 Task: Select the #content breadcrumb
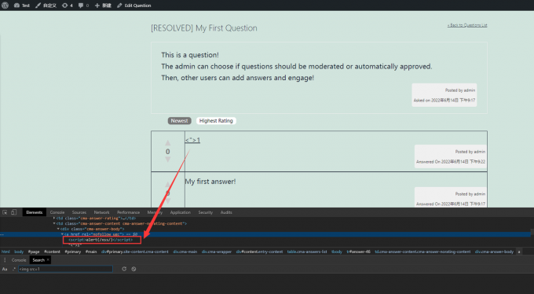(52, 252)
